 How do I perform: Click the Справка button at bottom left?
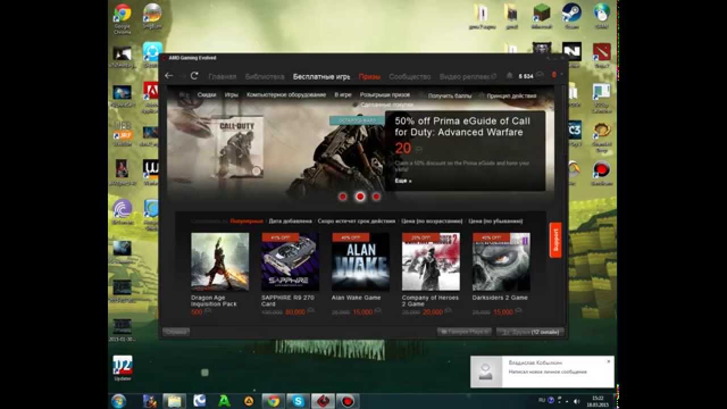pyautogui.click(x=176, y=332)
